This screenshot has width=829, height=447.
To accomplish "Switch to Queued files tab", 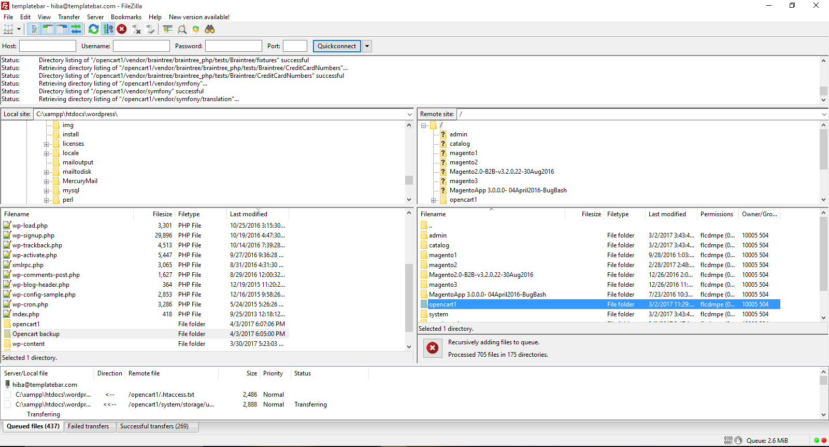I will point(33,426).
